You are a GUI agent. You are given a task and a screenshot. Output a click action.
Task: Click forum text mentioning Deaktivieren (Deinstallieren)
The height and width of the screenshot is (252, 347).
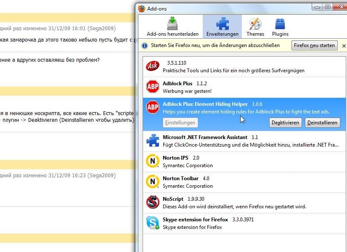click(67, 120)
